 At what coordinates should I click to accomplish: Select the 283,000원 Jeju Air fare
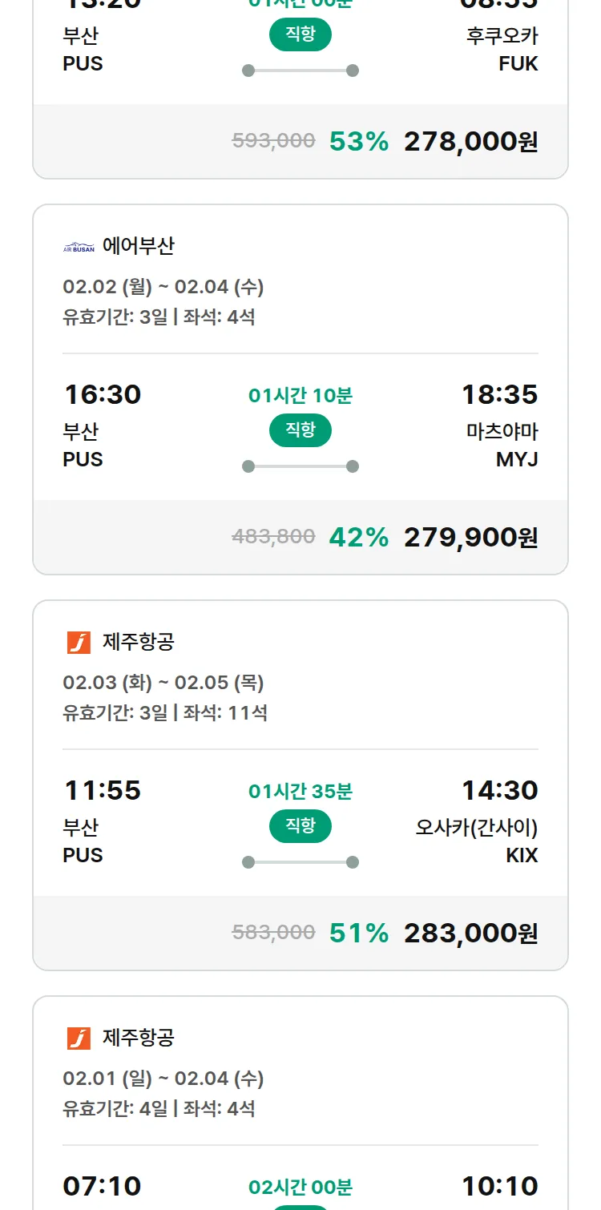[x=470, y=933]
